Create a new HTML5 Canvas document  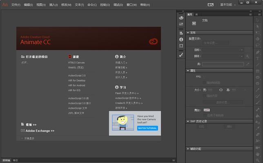click(x=76, y=63)
